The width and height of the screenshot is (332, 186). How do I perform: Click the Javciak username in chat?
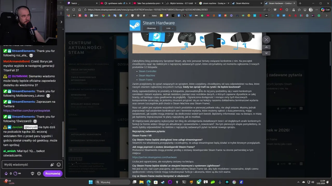18,127
